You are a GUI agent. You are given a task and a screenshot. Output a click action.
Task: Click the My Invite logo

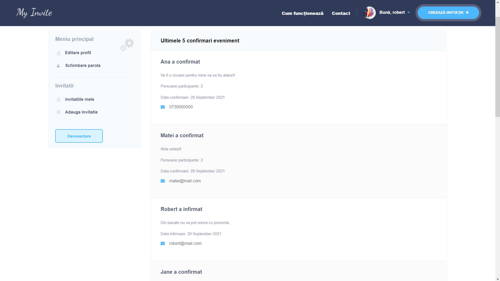(34, 13)
